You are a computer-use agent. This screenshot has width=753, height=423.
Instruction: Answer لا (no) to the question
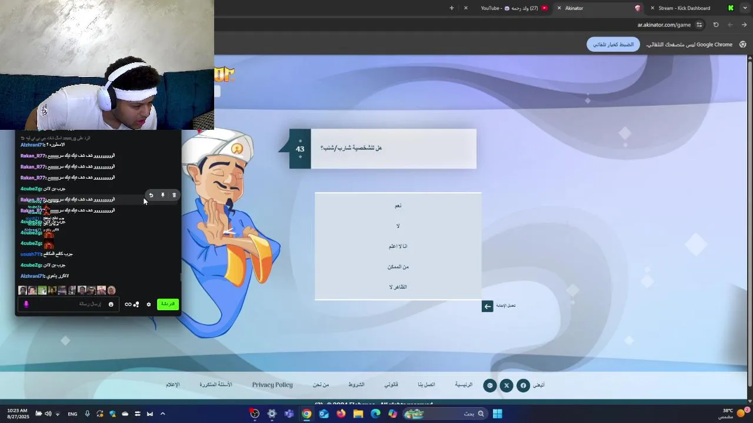(x=398, y=226)
